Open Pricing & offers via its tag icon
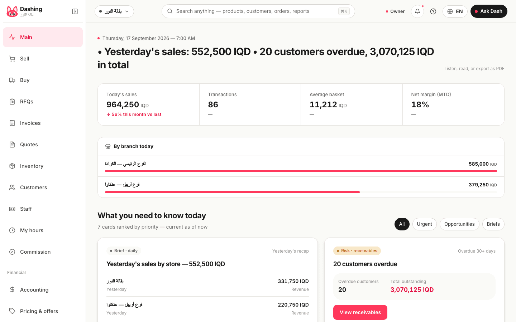 click(12, 311)
